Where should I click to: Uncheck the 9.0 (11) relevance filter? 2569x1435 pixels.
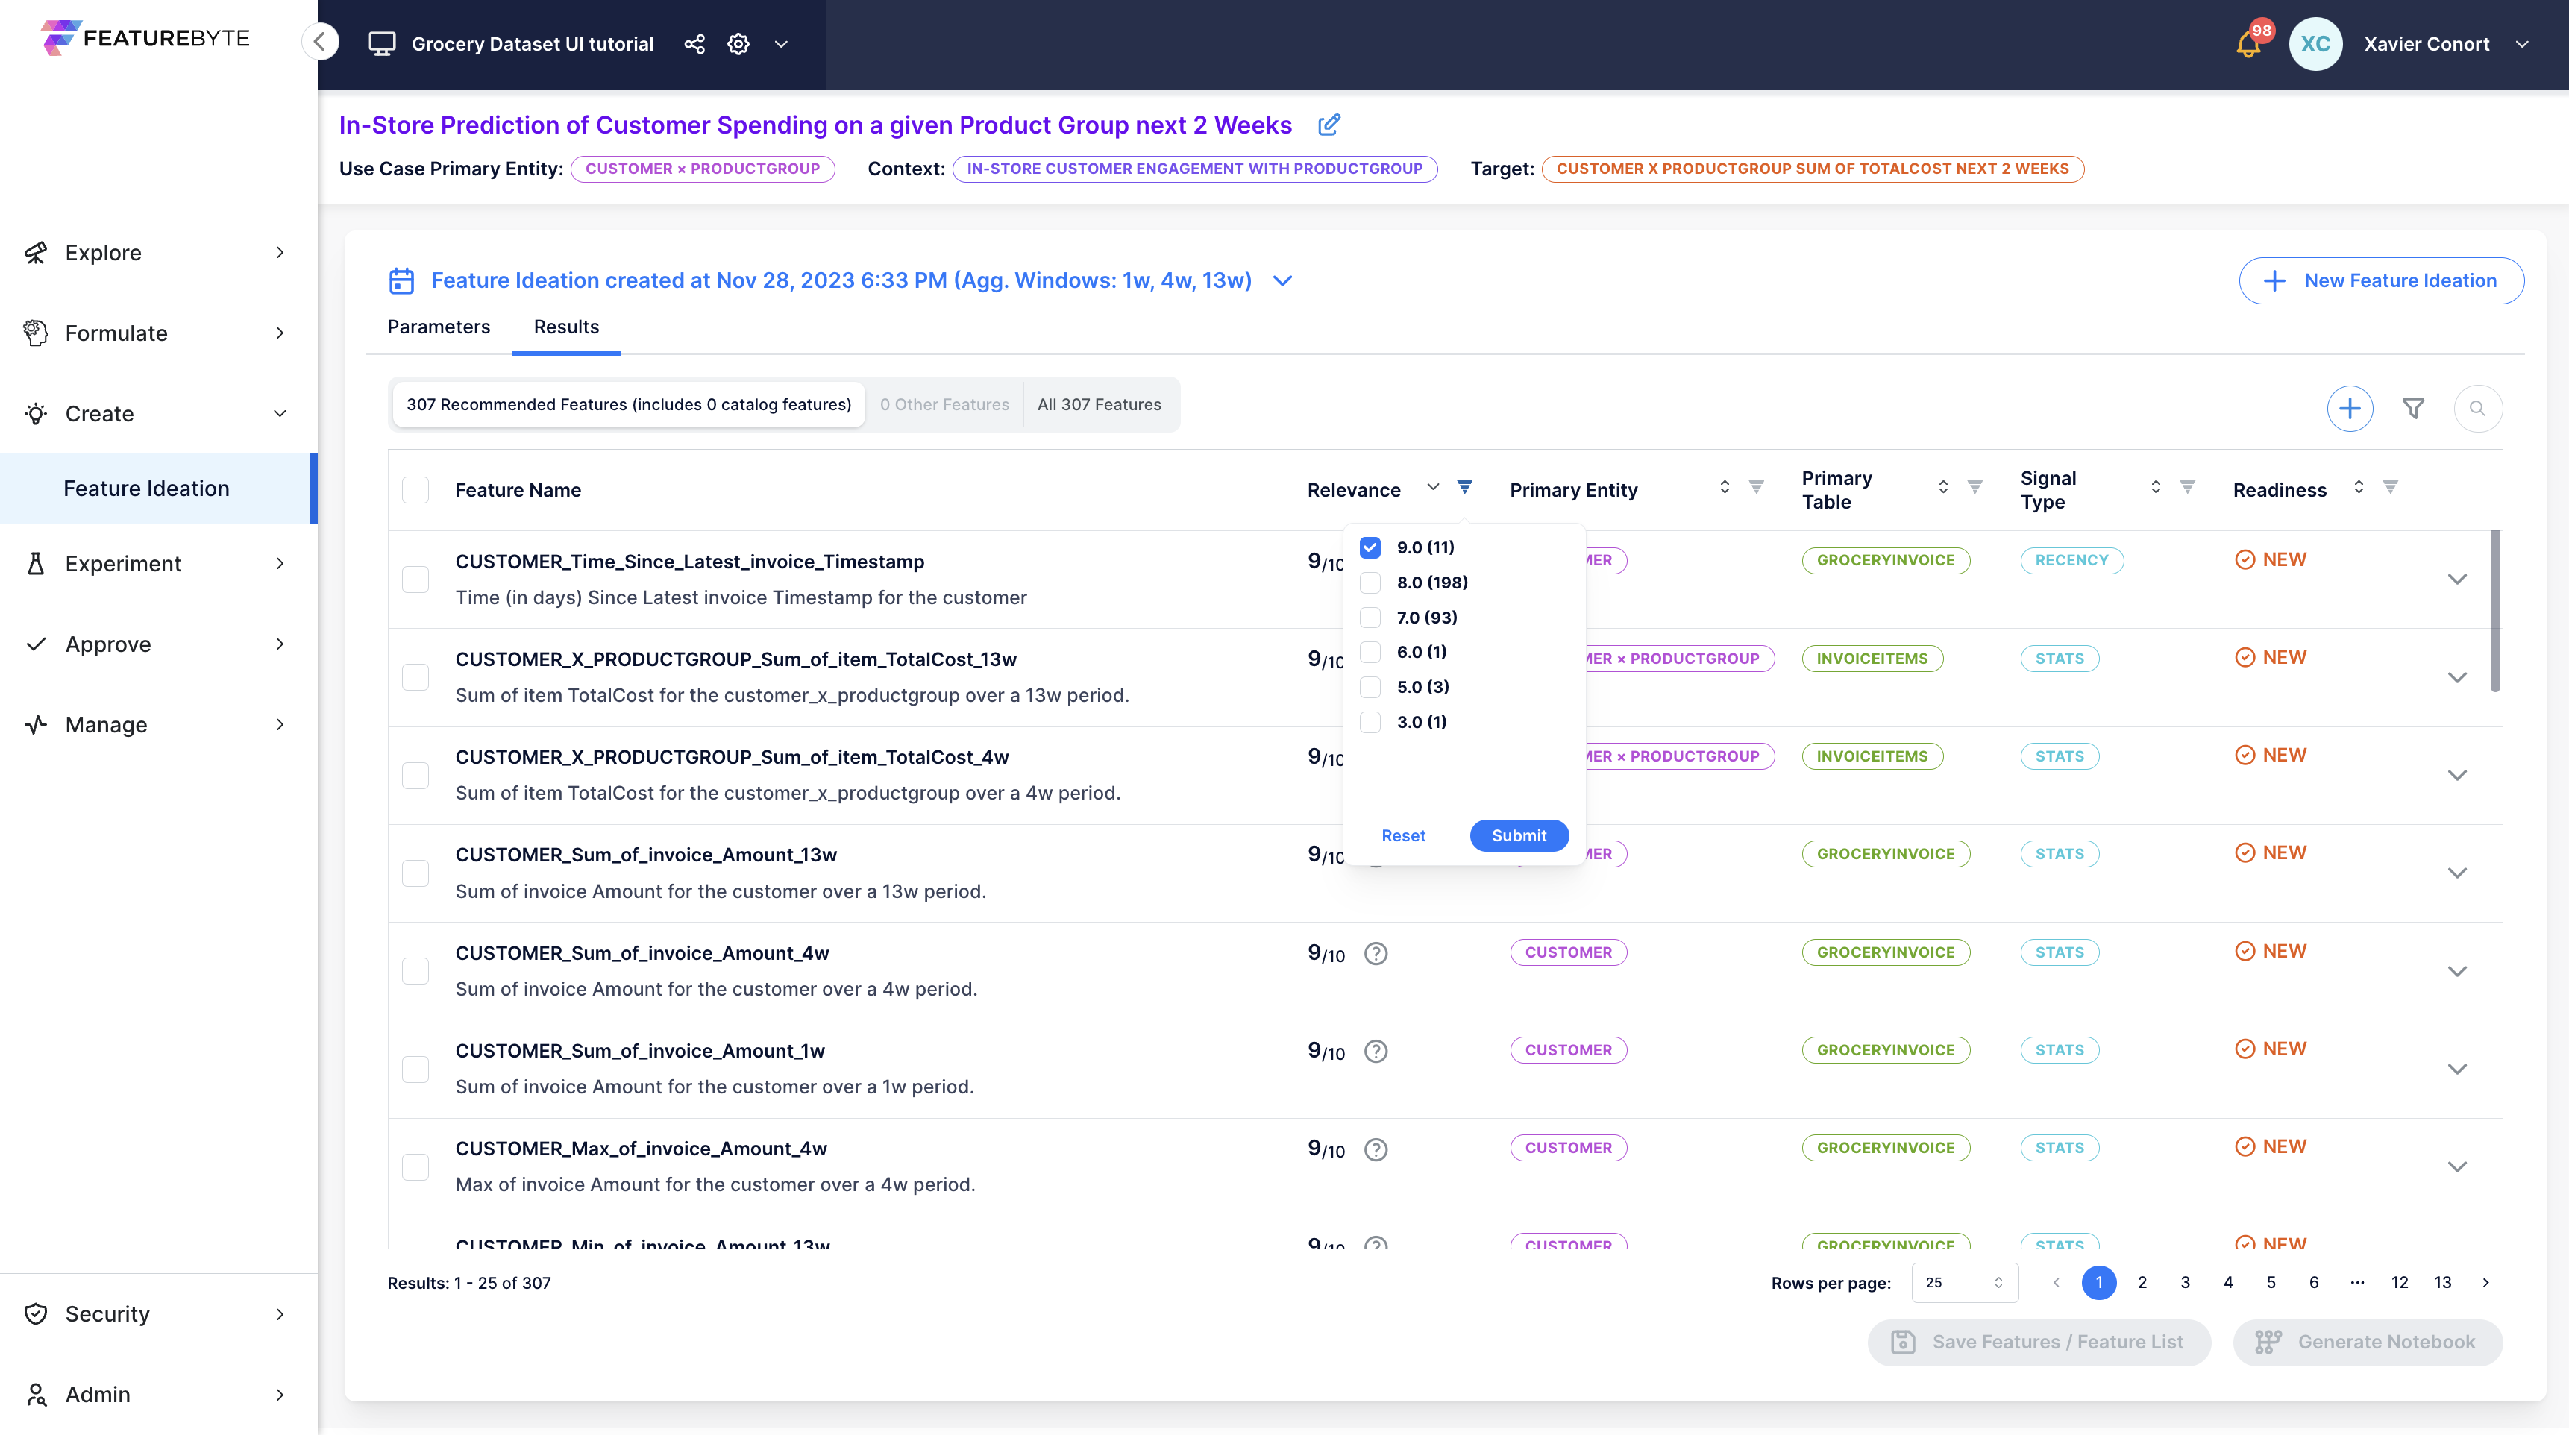(x=1370, y=547)
